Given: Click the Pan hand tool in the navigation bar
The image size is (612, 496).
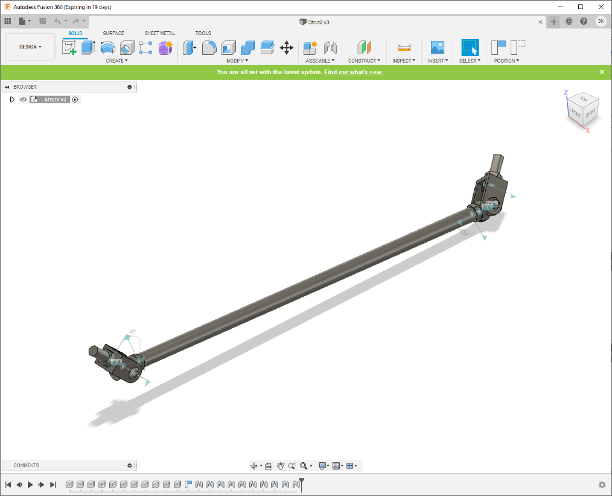Looking at the screenshot, I should click(x=280, y=466).
